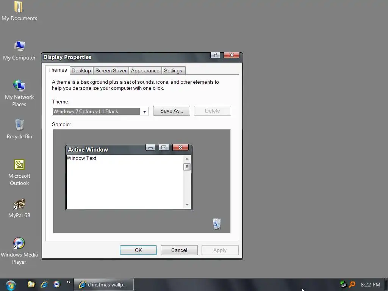Switch to the Desktop tab
Image resolution: width=388 pixels, height=291 pixels.
click(81, 70)
